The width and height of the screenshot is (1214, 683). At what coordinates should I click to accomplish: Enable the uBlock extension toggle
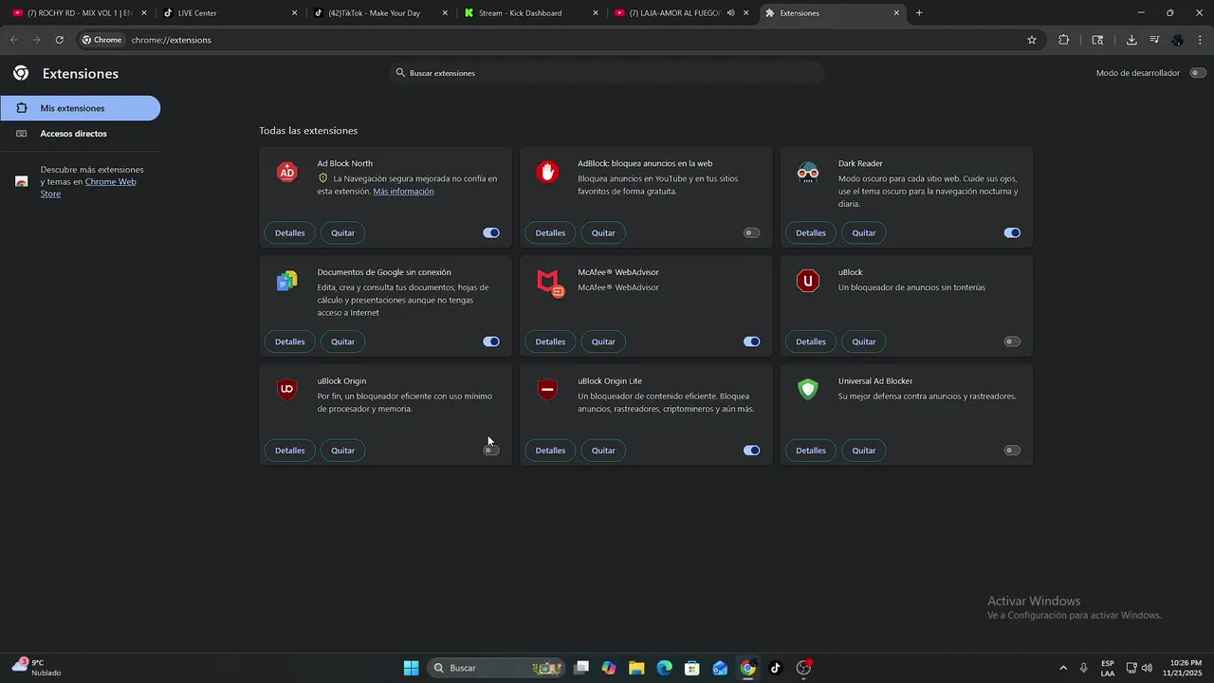pos(1012,341)
